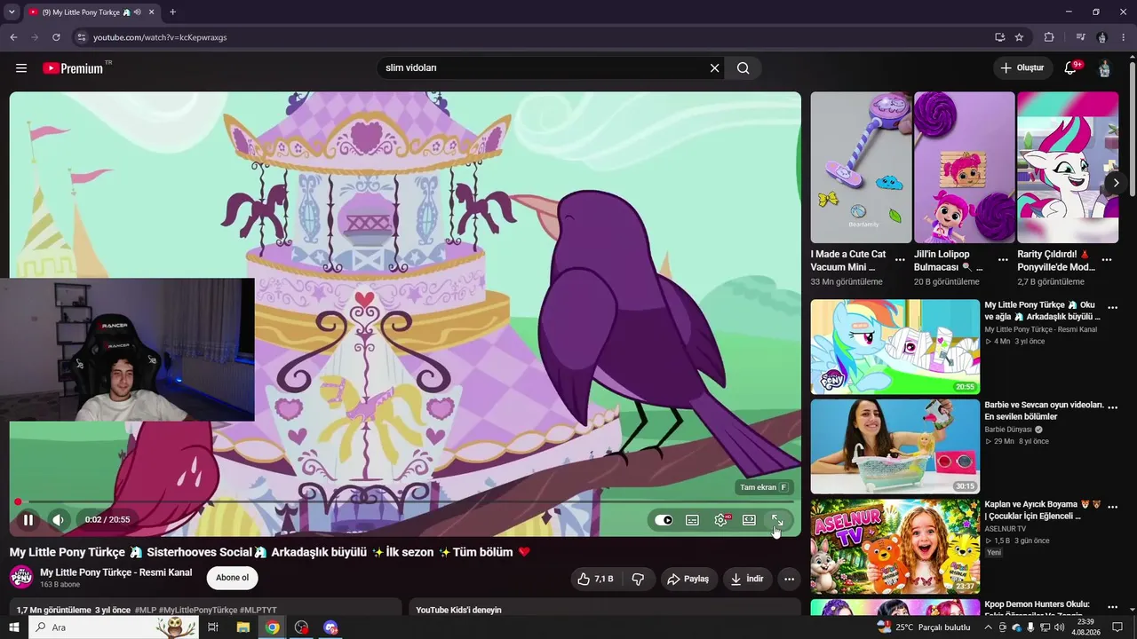
Task: Open options for Rarity Çıldırdı Short
Action: 1106,260
